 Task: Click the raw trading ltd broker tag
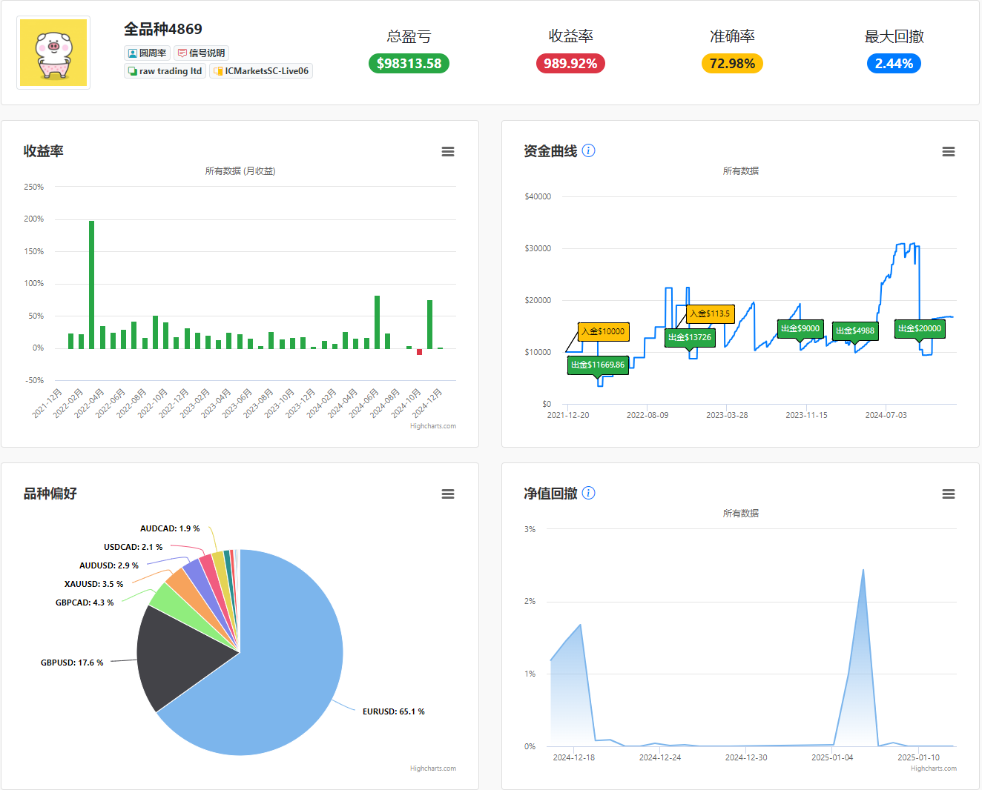165,71
